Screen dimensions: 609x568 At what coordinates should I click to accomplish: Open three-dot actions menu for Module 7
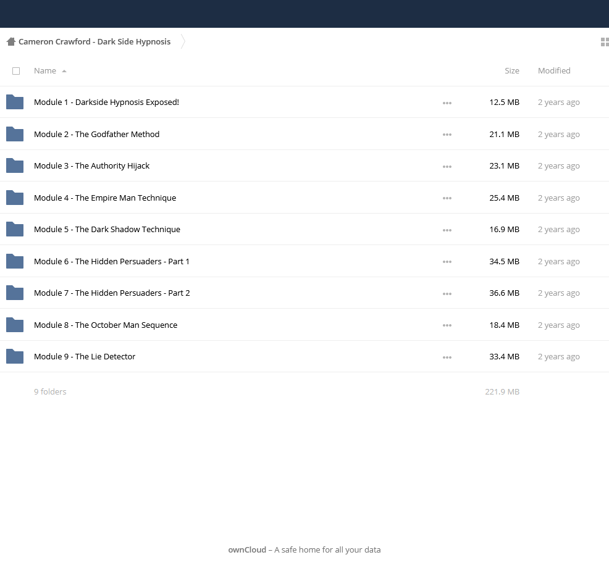tap(447, 294)
